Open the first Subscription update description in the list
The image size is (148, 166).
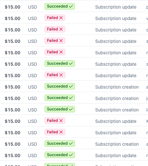[x=116, y=7]
